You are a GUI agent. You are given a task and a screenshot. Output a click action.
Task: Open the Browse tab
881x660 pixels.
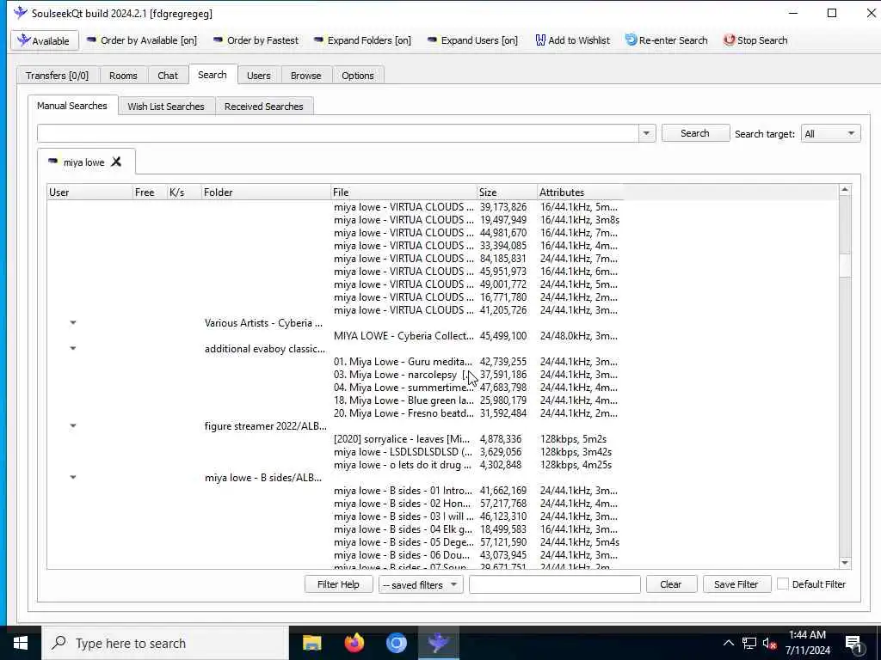coord(305,76)
